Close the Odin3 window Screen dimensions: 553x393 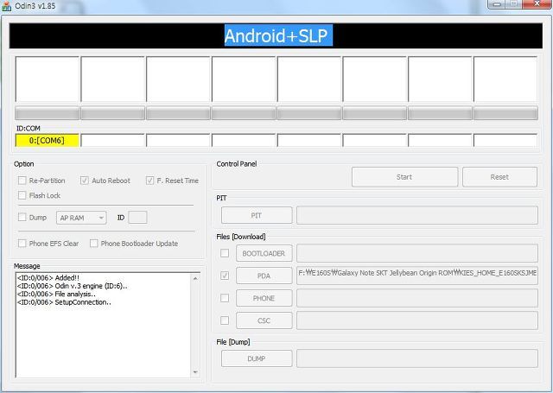537,3
